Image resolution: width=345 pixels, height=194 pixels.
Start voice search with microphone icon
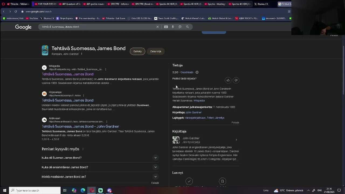point(173,27)
